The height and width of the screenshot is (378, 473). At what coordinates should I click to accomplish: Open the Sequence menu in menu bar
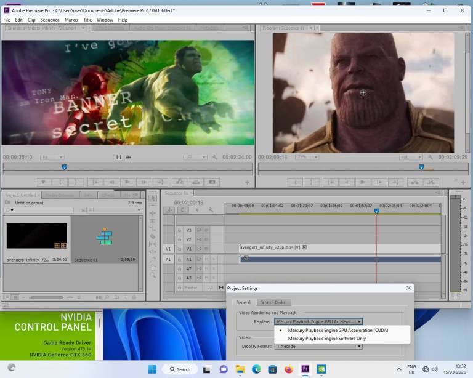[x=50, y=20]
